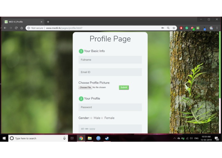Open a new browser tab

(x=48, y=22)
